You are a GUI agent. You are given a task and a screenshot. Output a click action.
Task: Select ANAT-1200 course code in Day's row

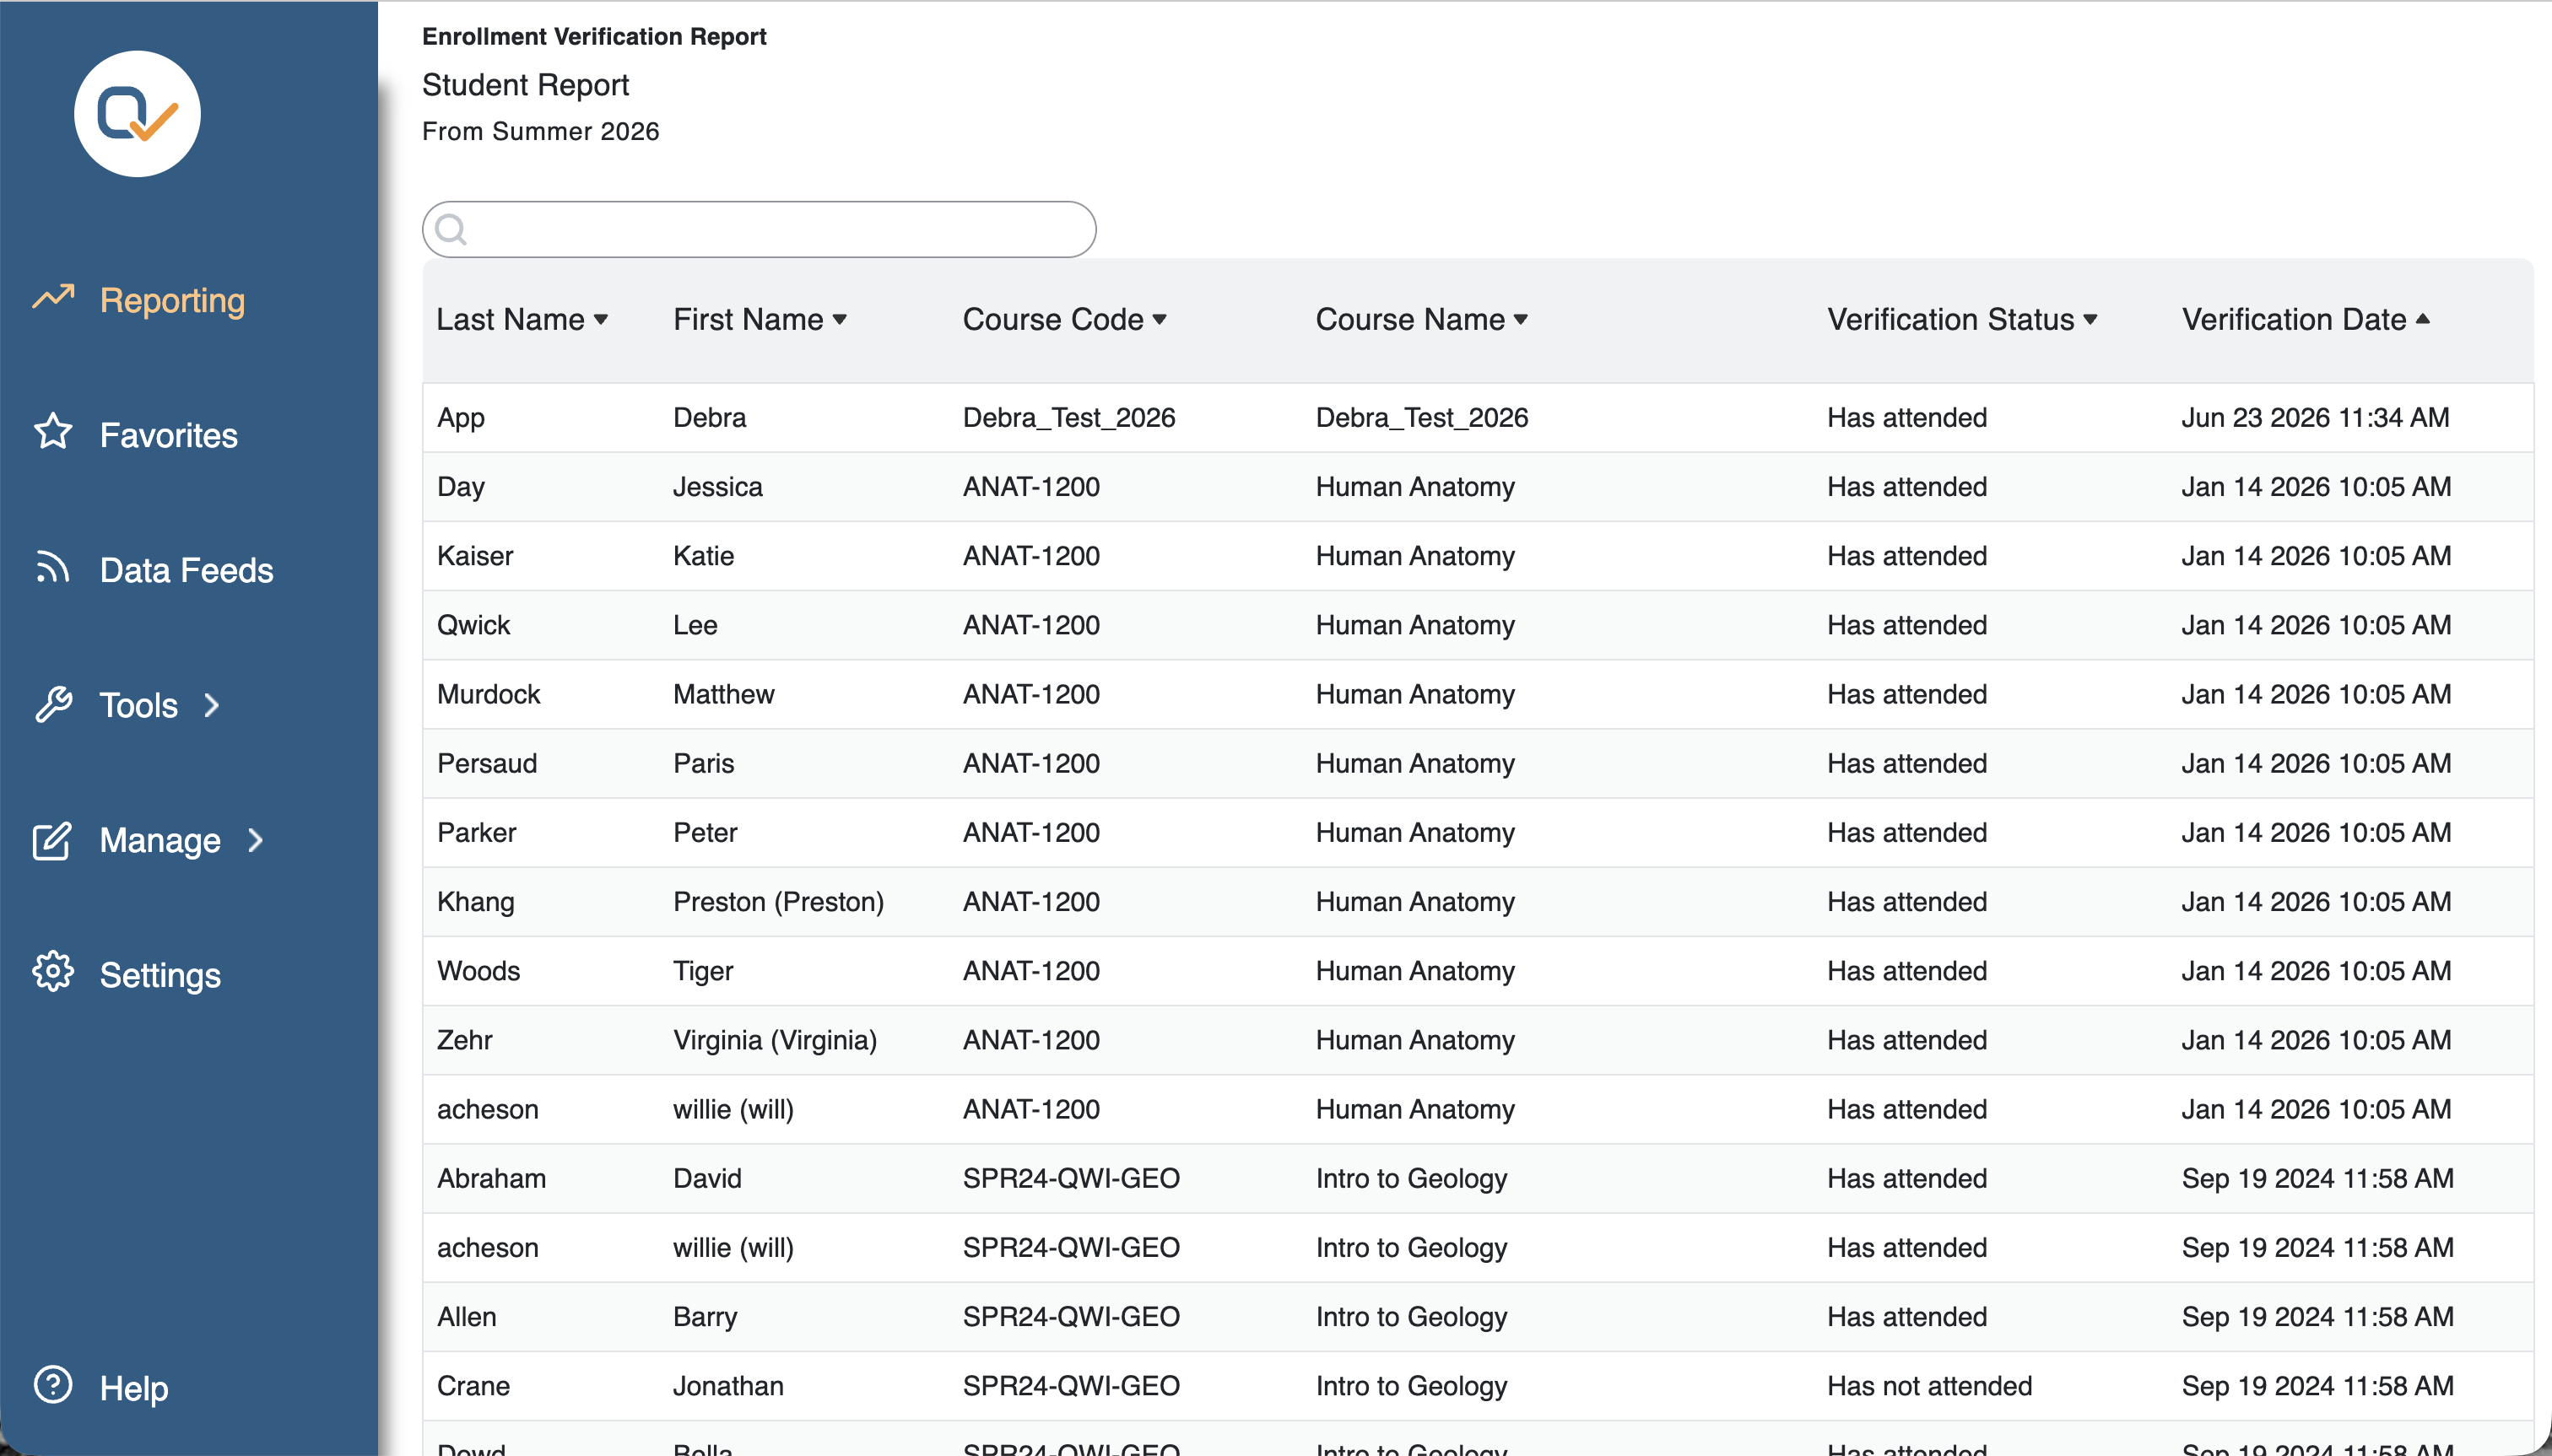(x=1031, y=487)
